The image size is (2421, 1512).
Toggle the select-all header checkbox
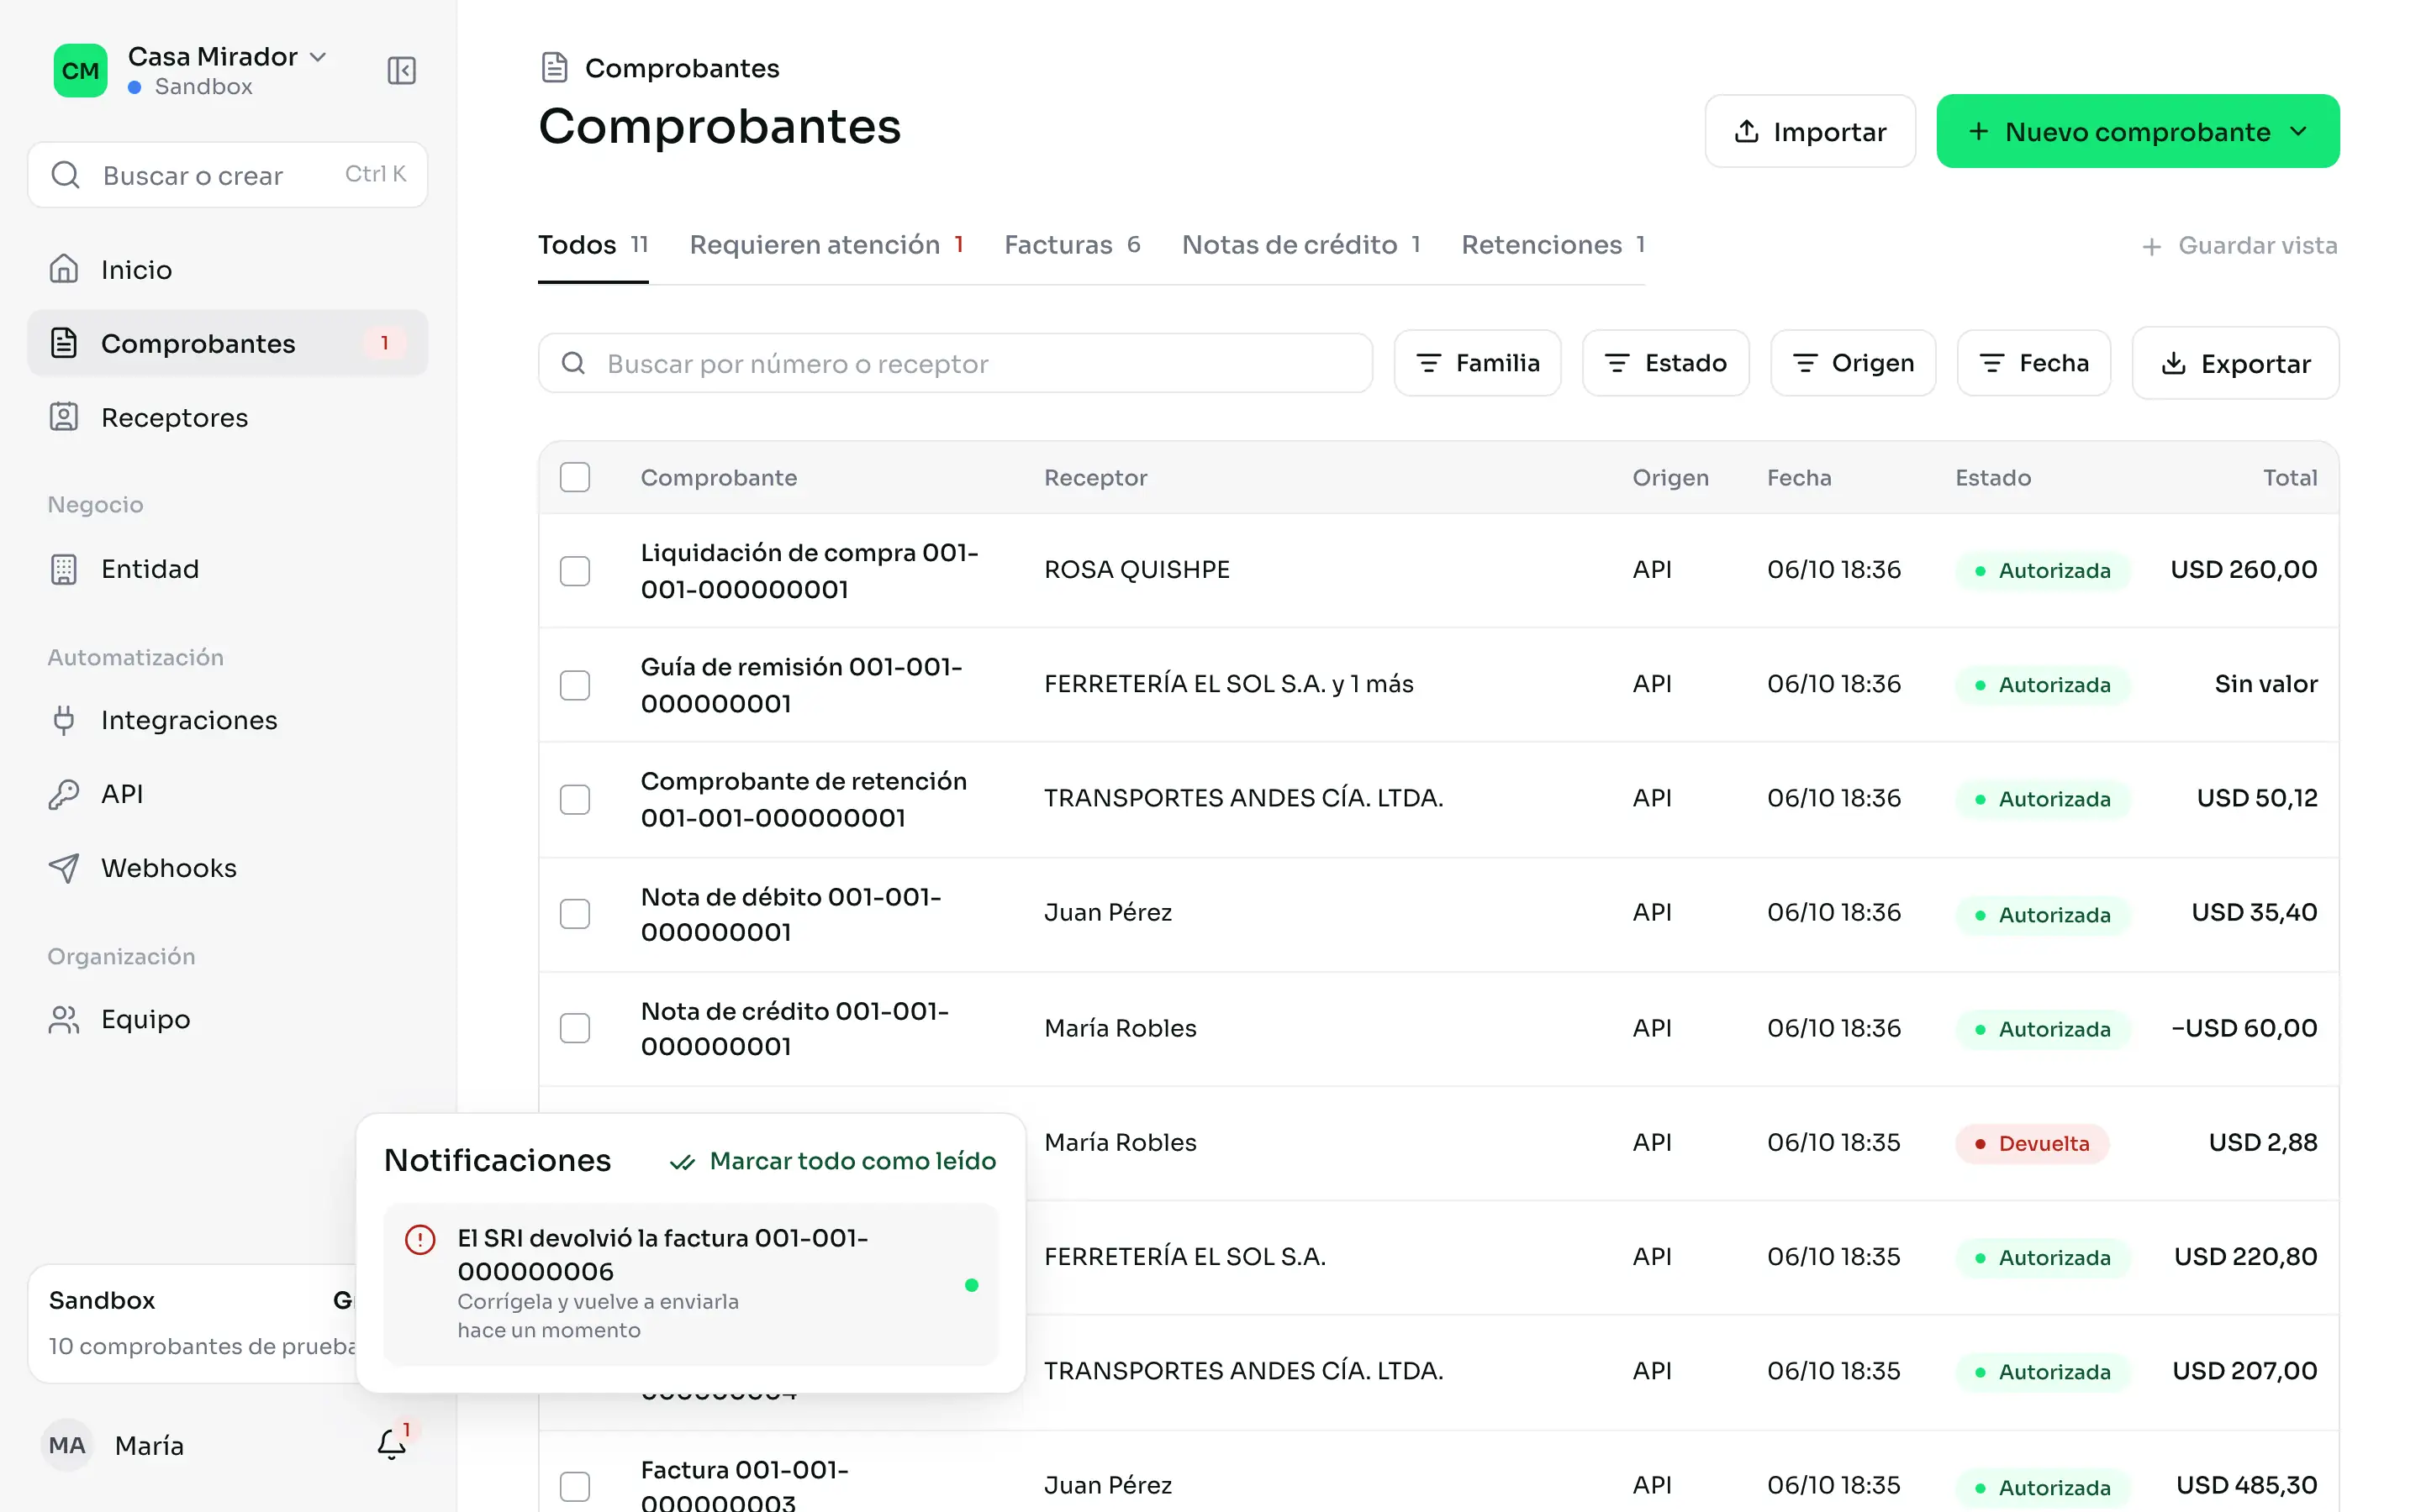coord(575,477)
